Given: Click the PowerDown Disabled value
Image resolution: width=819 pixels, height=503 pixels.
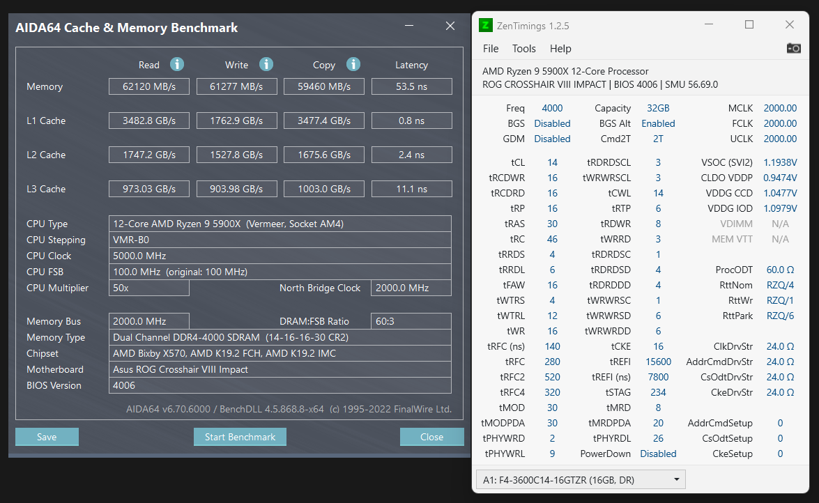Looking at the screenshot, I should [658, 454].
